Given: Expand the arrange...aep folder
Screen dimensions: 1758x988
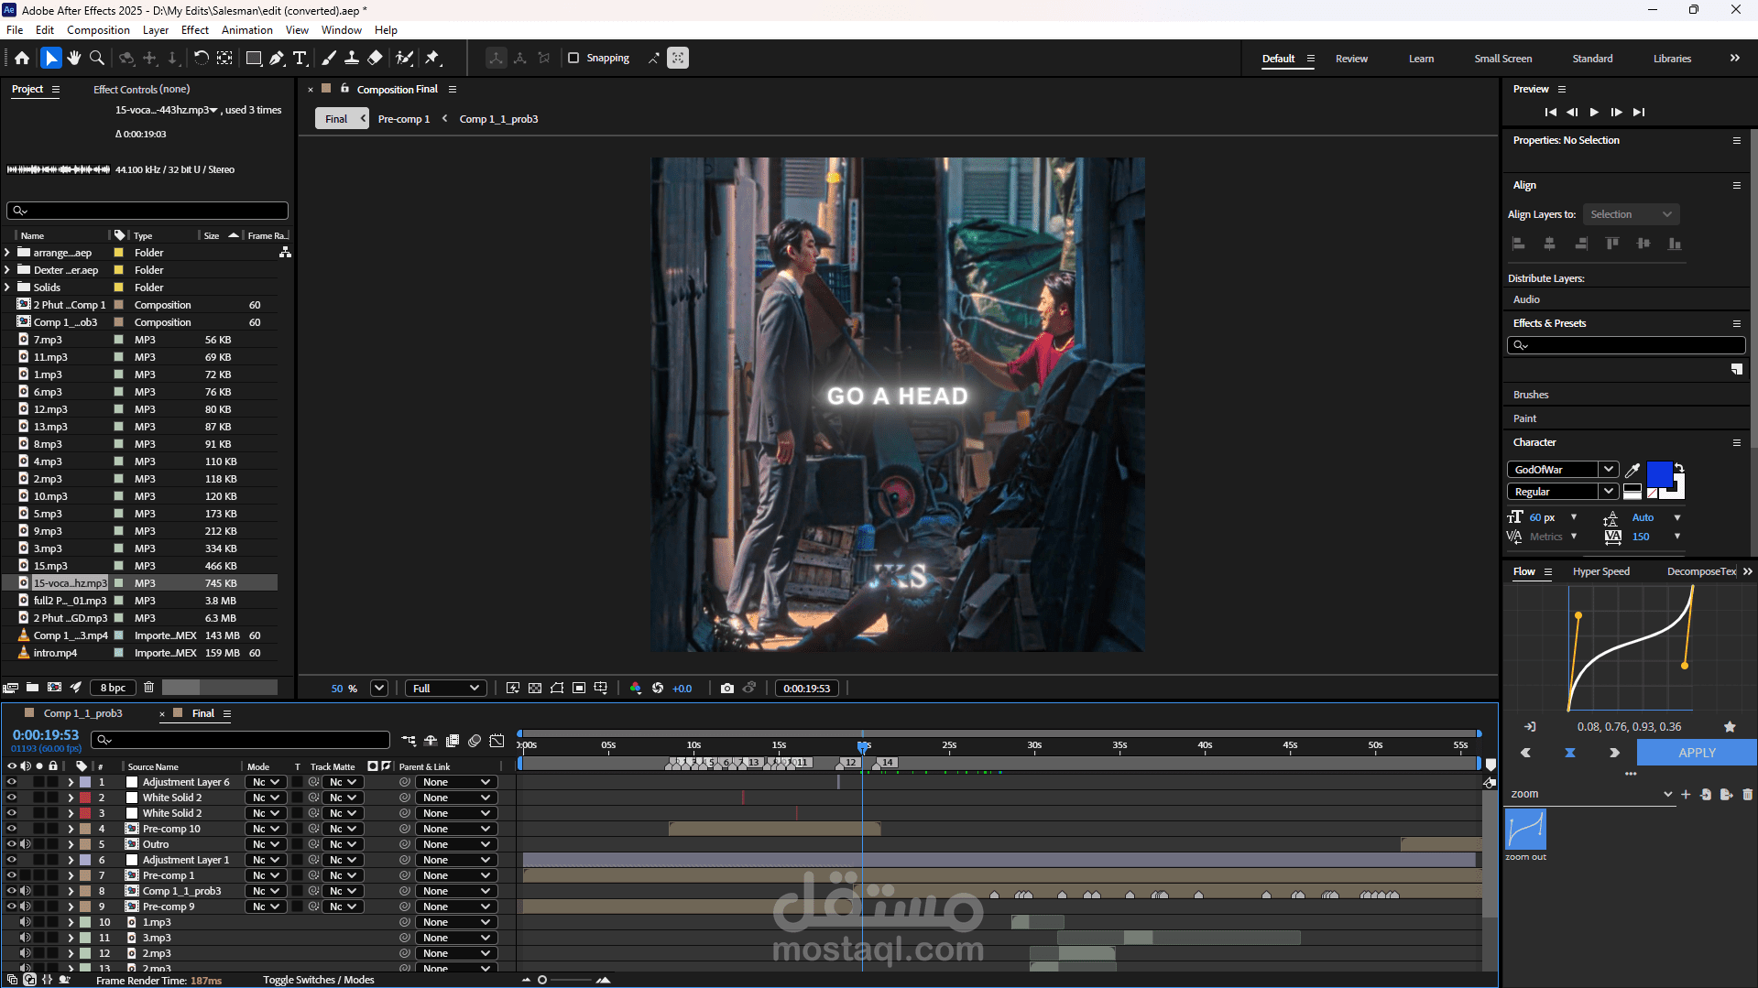Looking at the screenshot, I should (7, 253).
